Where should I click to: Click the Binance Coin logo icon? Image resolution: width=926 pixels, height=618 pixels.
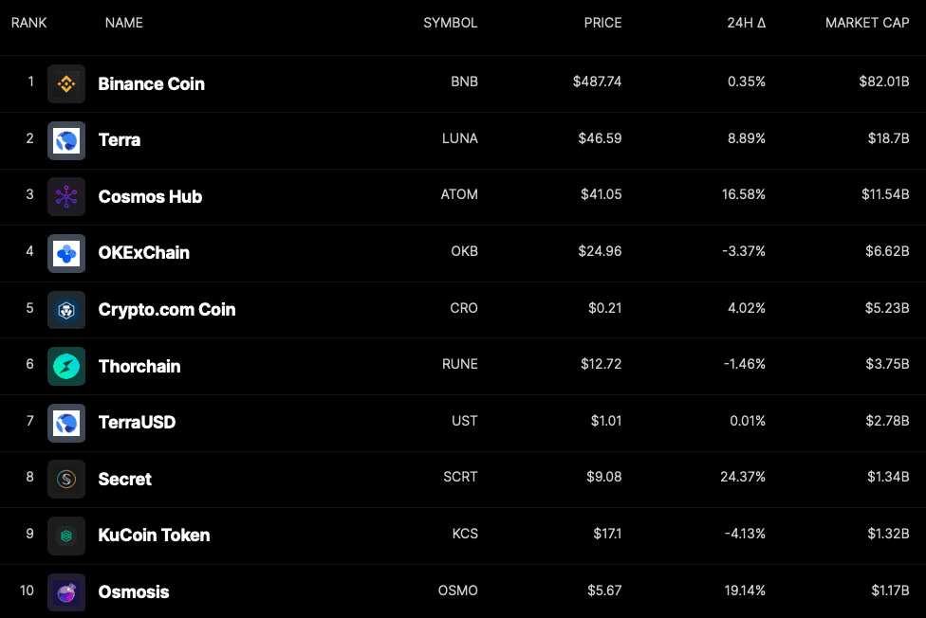click(66, 83)
